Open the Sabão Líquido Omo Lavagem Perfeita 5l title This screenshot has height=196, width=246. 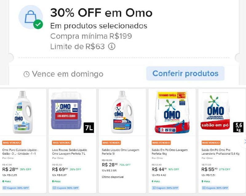coord(120,152)
